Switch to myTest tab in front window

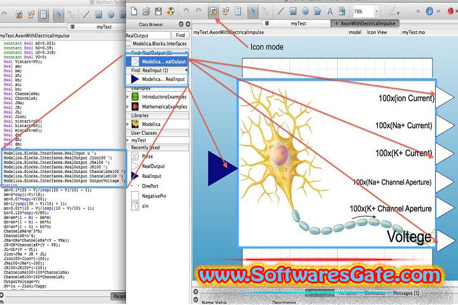[x=298, y=24]
